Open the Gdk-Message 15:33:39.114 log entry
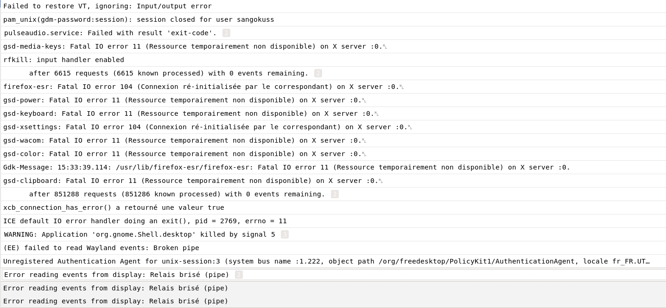Image resolution: width=666 pixels, height=308 pixels. pyautogui.click(x=286, y=168)
